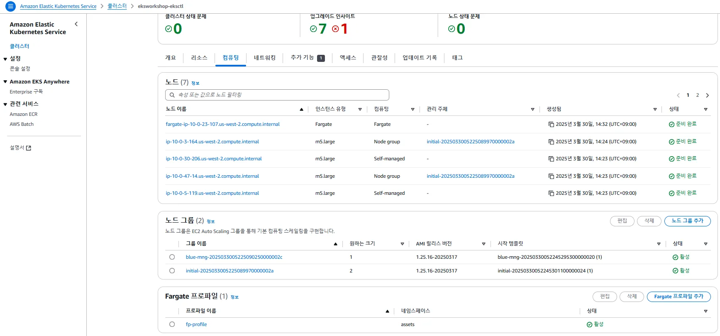This screenshot has width=720, height=336.
Task: Open the 관리 주체 column filter dropdown
Action: [x=532, y=109]
